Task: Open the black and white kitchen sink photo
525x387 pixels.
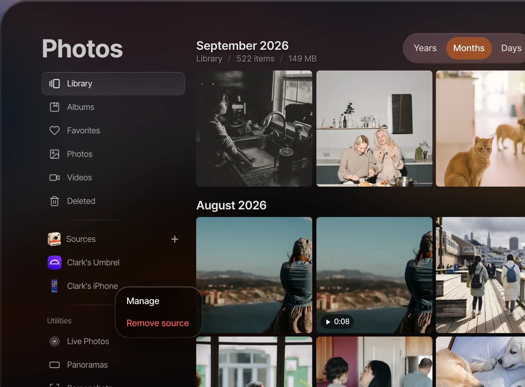Action: (254, 129)
